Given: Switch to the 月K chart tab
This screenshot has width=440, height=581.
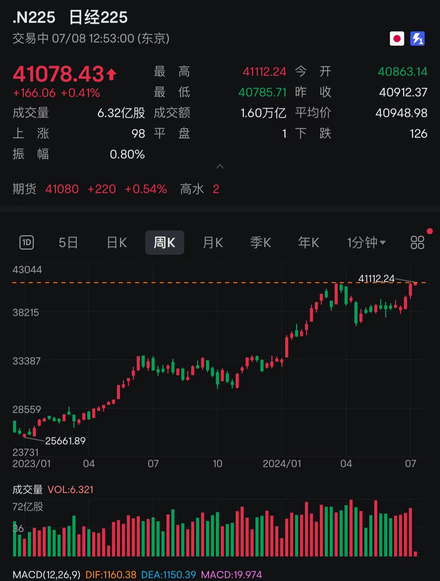Looking at the screenshot, I should [213, 242].
